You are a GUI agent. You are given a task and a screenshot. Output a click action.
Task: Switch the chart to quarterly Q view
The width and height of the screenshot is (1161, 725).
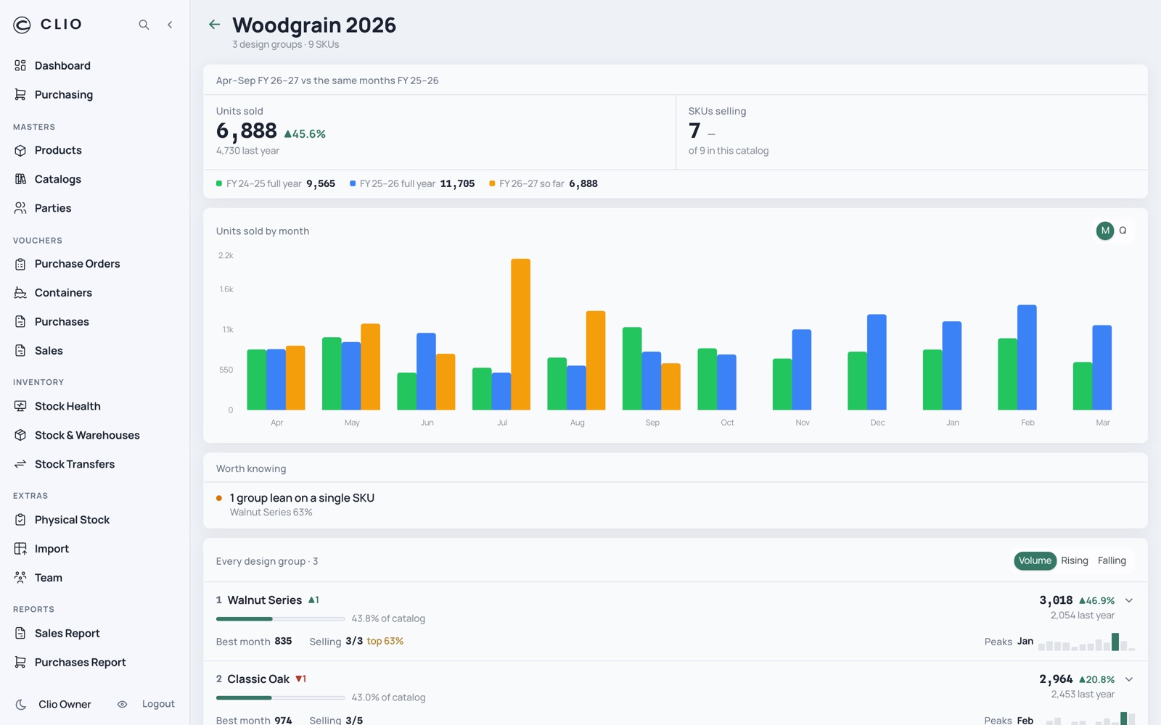[x=1123, y=231]
